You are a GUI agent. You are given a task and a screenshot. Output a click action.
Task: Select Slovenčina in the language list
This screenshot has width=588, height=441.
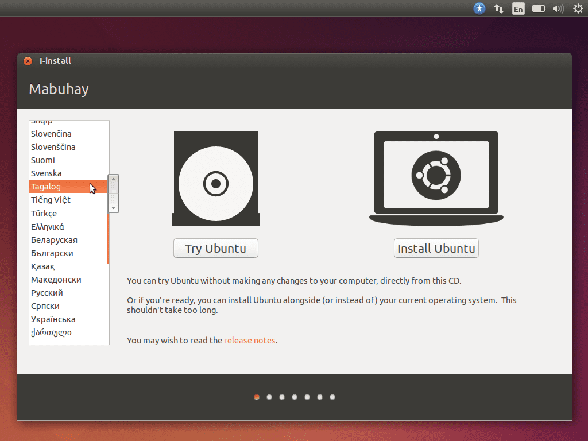click(x=68, y=134)
